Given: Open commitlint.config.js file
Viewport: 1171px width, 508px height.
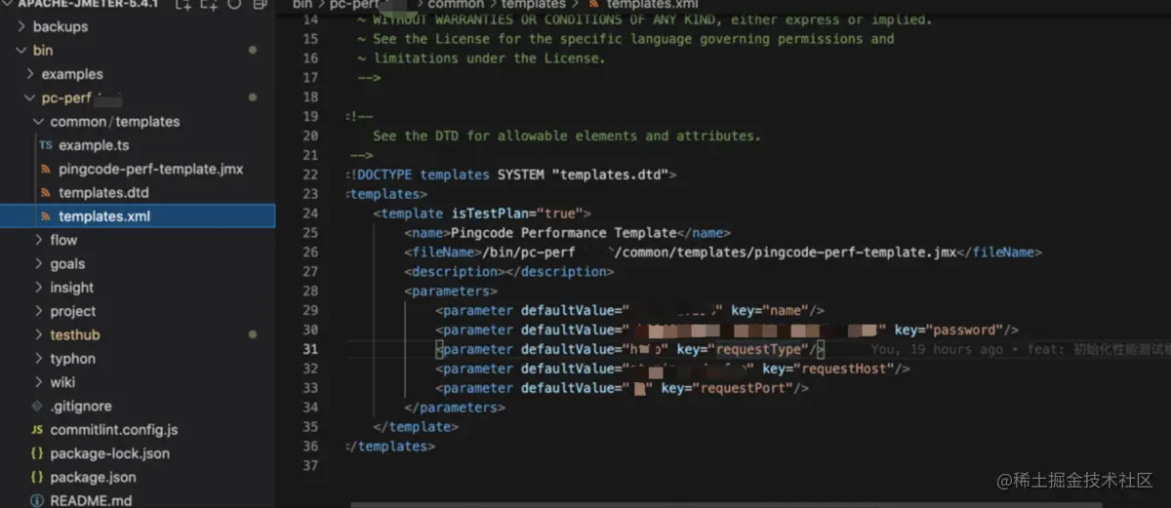Looking at the screenshot, I should click(x=114, y=430).
